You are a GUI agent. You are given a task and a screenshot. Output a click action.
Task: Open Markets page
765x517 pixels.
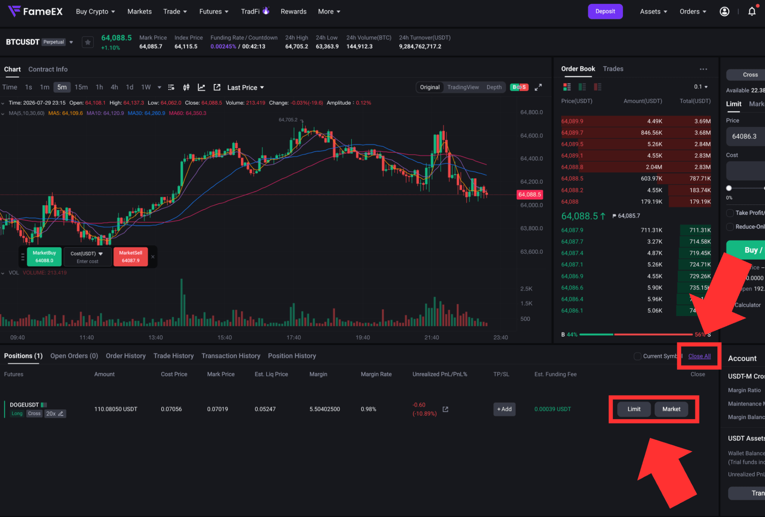(139, 12)
